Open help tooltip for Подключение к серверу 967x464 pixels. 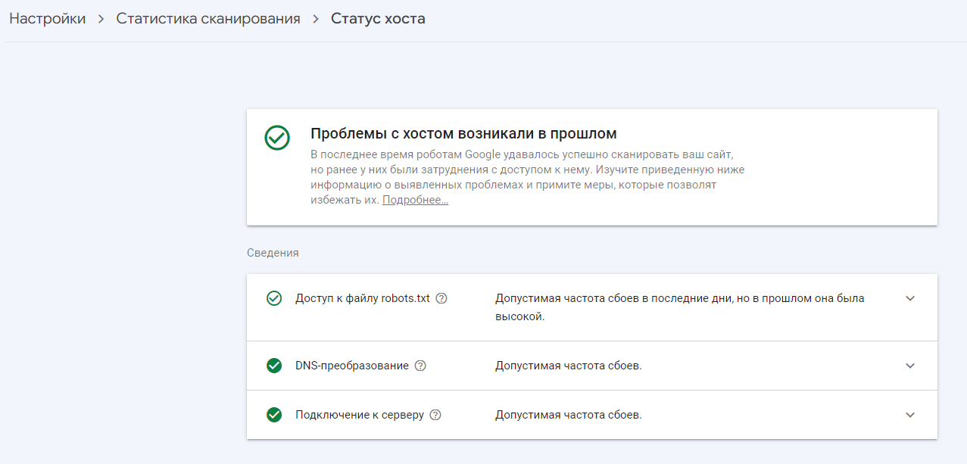tap(435, 415)
